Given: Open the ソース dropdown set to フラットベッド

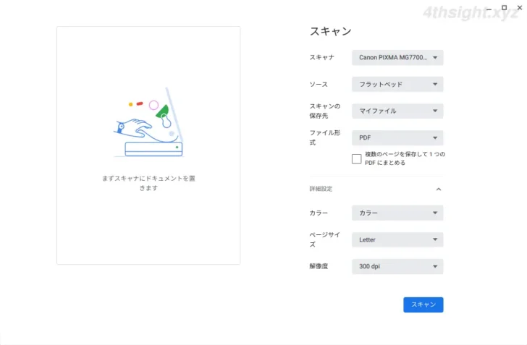Looking at the screenshot, I should (397, 85).
